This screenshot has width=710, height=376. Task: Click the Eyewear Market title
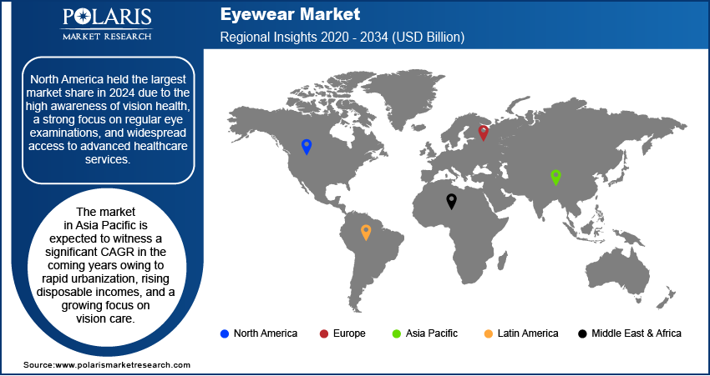[x=290, y=14]
